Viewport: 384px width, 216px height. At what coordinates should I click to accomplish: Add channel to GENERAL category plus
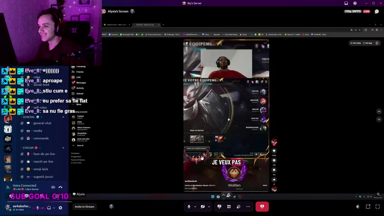click(x=63, y=117)
